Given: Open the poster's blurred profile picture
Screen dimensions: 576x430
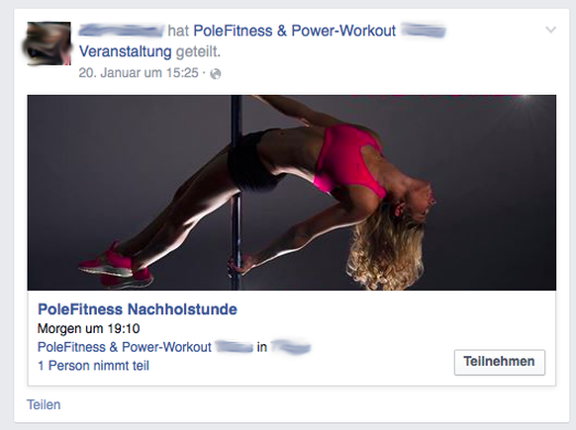Looking at the screenshot, I should coord(48,43).
